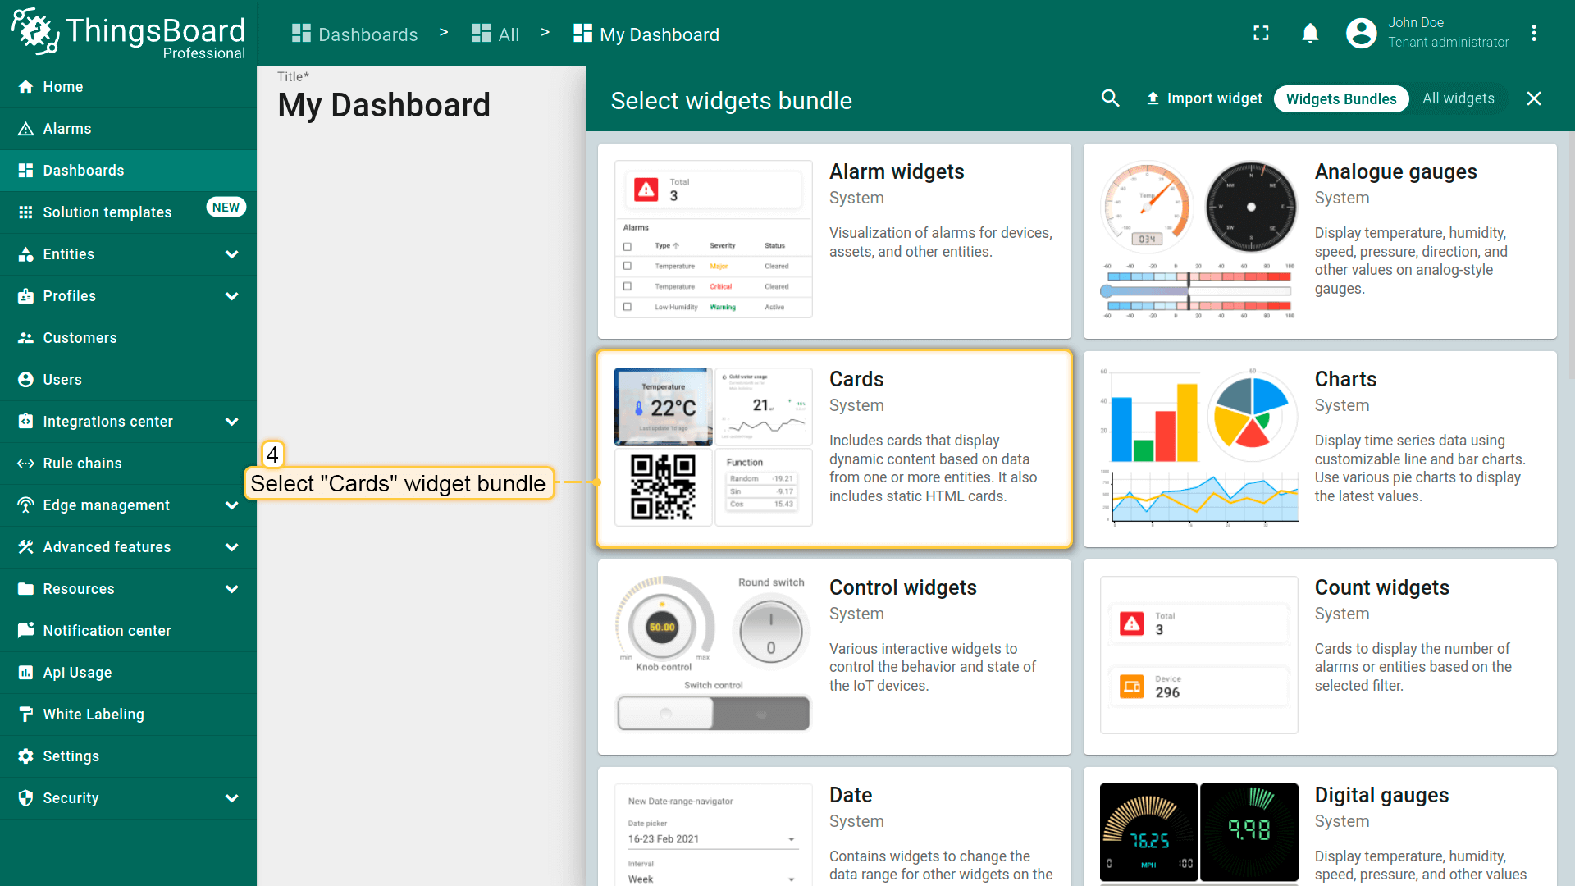Viewport: 1575px width, 886px height.
Task: Click the search magnifier icon
Action: [1110, 98]
